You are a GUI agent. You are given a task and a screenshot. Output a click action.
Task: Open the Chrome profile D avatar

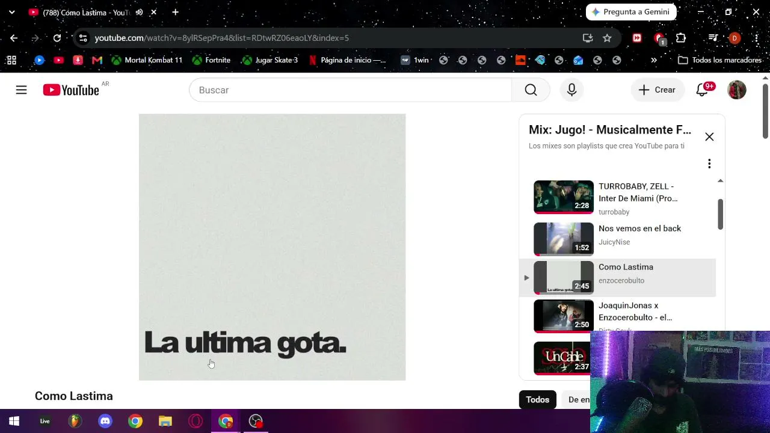[x=735, y=38]
